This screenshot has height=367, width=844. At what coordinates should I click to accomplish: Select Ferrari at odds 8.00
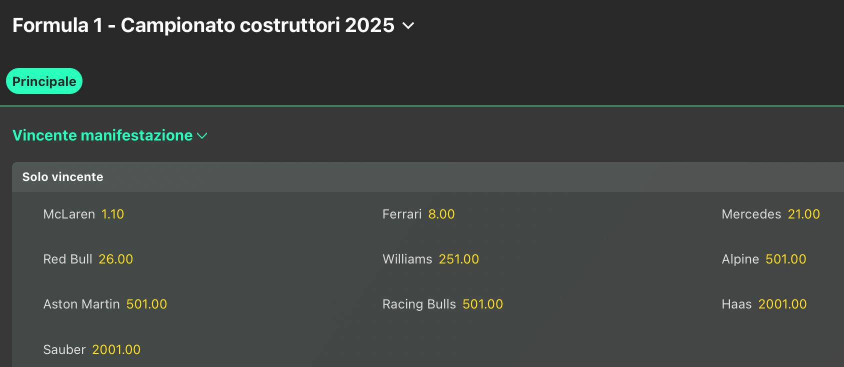[x=441, y=214]
